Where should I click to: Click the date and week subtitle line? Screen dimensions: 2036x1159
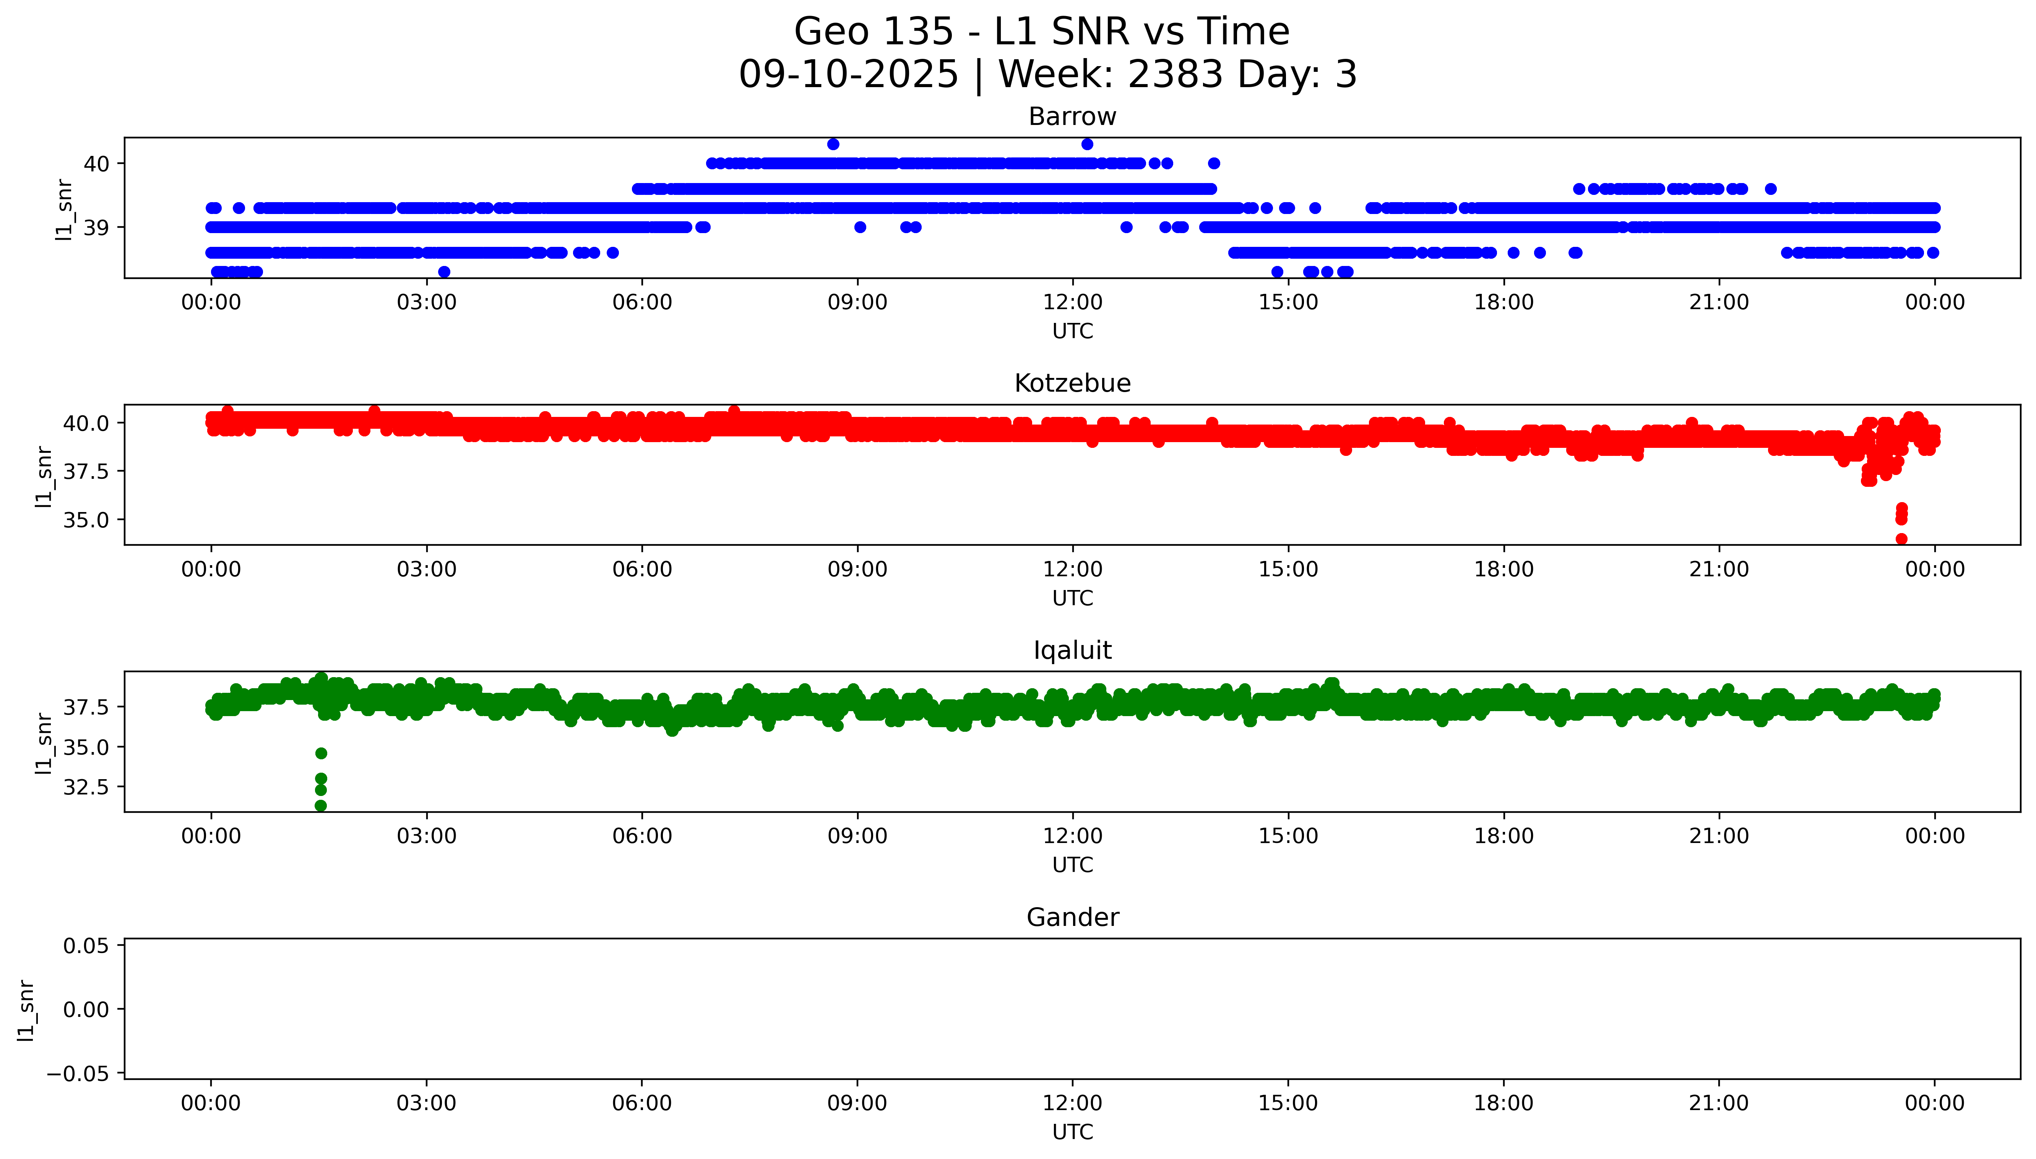[x=1047, y=74]
